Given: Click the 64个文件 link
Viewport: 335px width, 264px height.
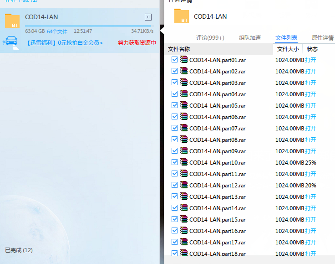Looking at the screenshot, I should (x=57, y=31).
